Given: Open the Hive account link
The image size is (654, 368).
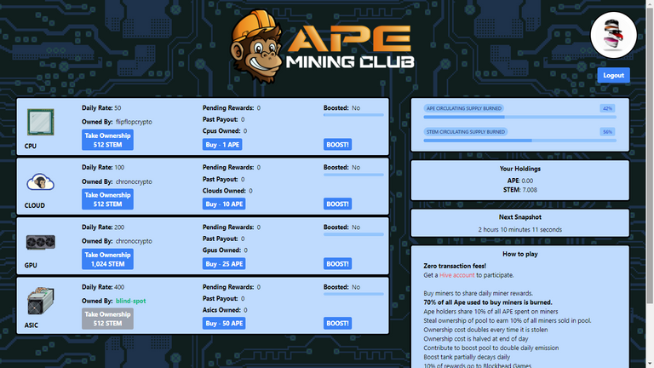Looking at the screenshot, I should 456,275.
